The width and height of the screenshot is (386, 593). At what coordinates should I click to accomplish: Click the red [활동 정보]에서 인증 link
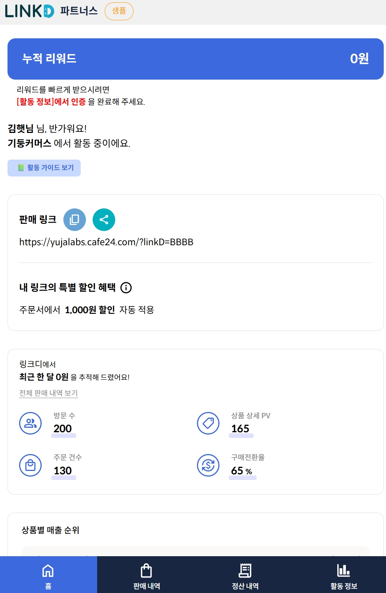tap(51, 102)
